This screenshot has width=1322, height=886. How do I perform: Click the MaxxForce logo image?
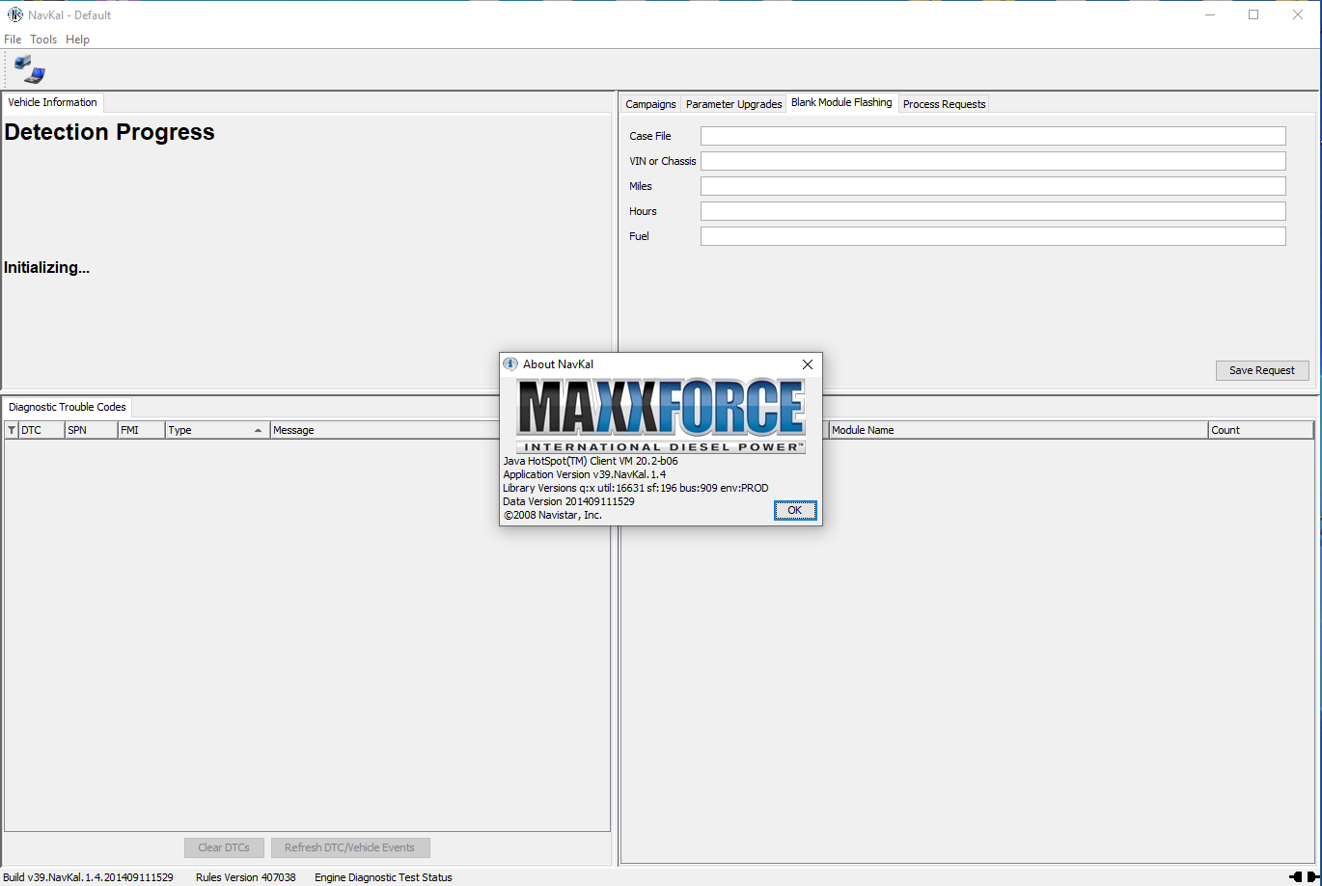pos(660,416)
